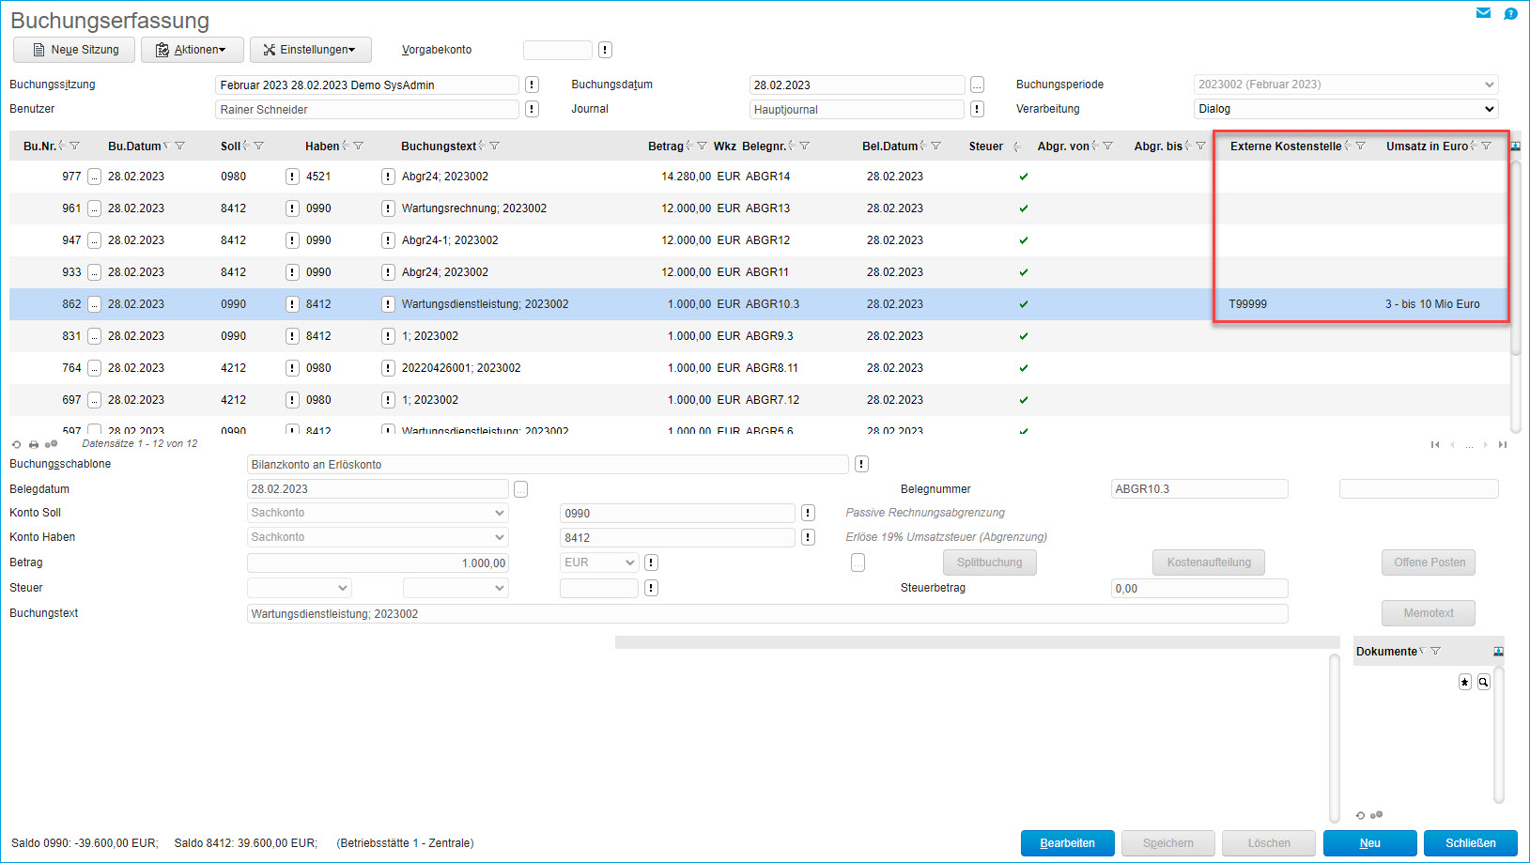Screen dimensions: 1530x863
Task: Click the magnifier search icon in Dokumente
Action: click(x=1484, y=682)
